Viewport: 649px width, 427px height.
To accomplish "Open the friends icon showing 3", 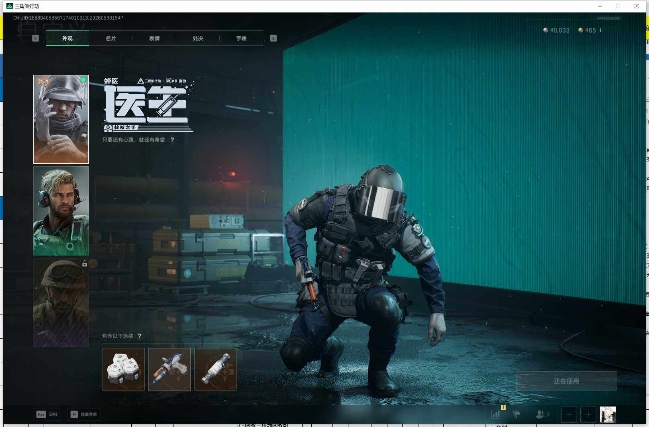I will point(543,414).
